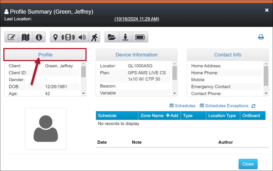The width and height of the screenshot is (273, 171).
Task: Open the Device Information header
Action: click(x=136, y=55)
